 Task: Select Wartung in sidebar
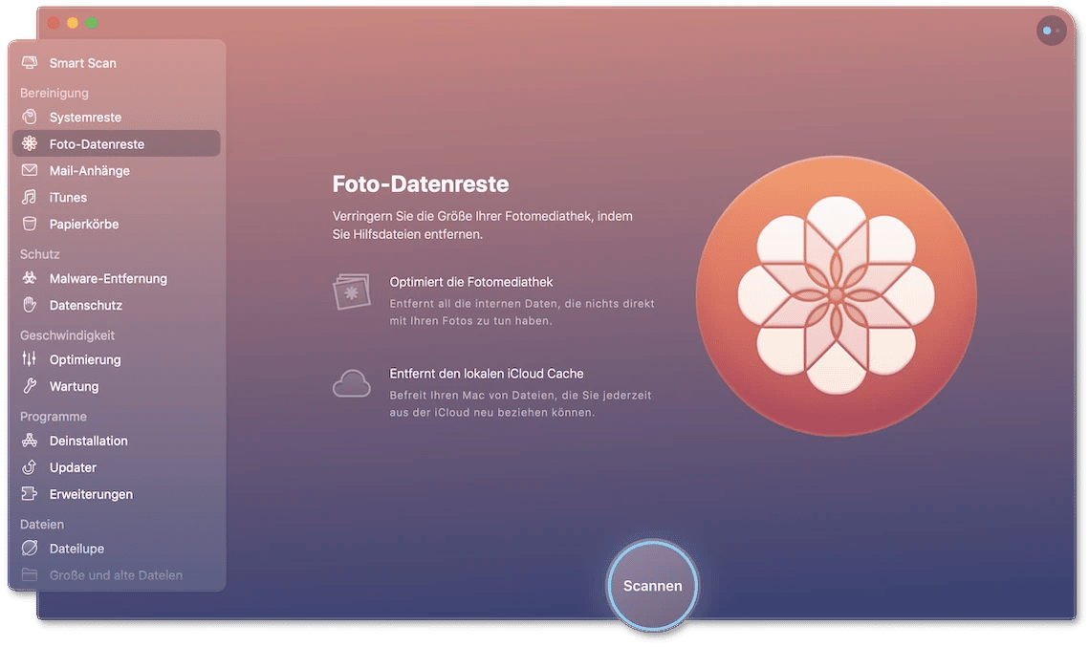pyautogui.click(x=116, y=386)
